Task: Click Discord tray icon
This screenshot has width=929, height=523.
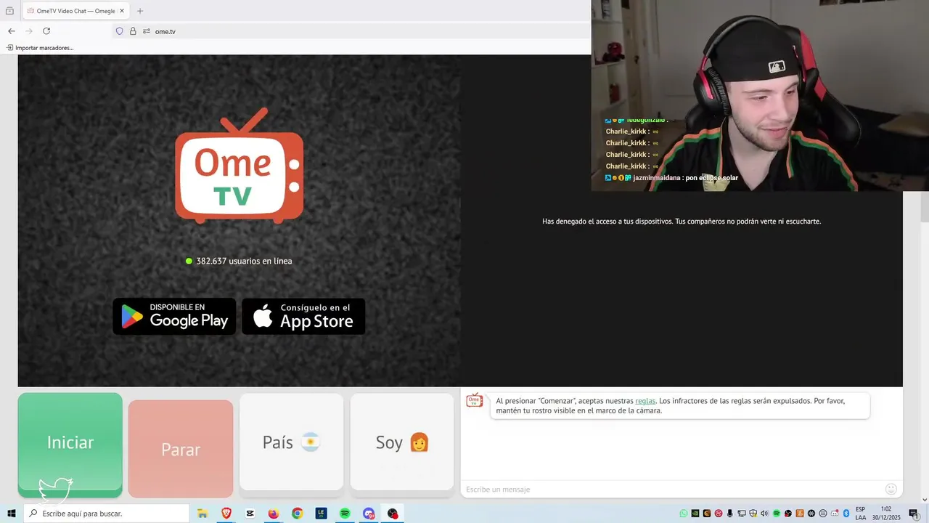Action: click(x=835, y=514)
